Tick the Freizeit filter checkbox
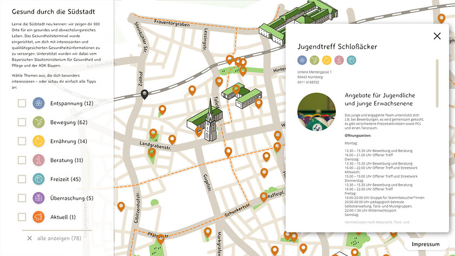 (x=22, y=179)
